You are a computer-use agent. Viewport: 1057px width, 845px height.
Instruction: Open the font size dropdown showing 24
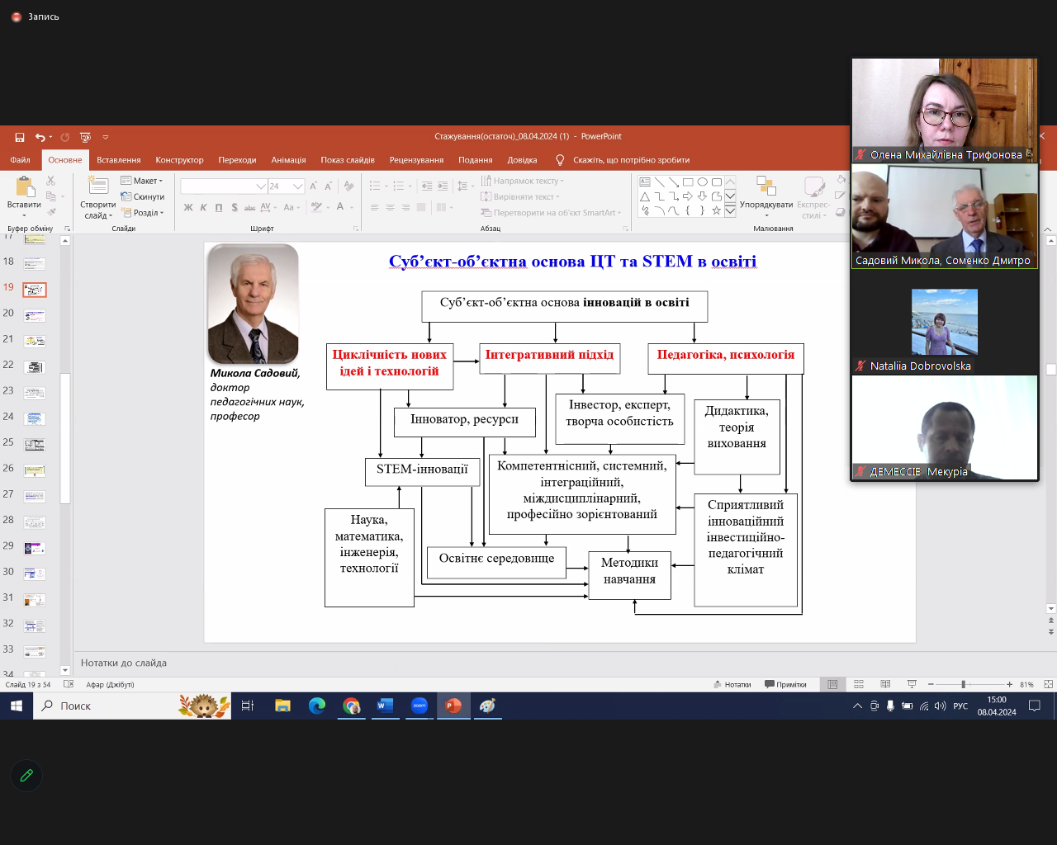click(298, 186)
